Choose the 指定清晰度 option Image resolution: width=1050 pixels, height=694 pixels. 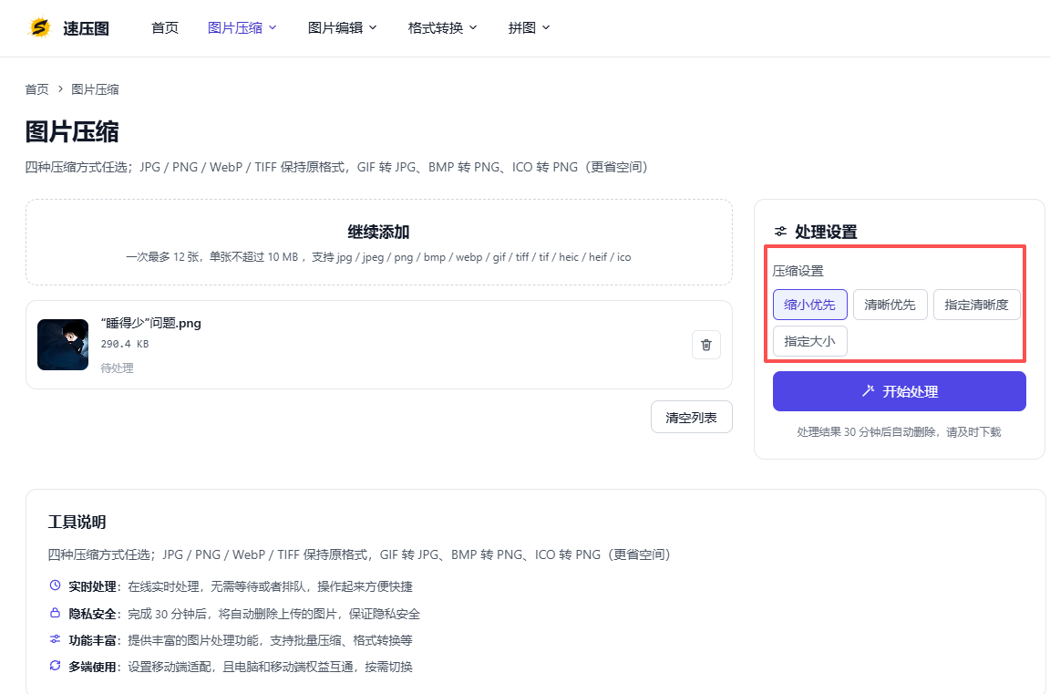coord(976,305)
